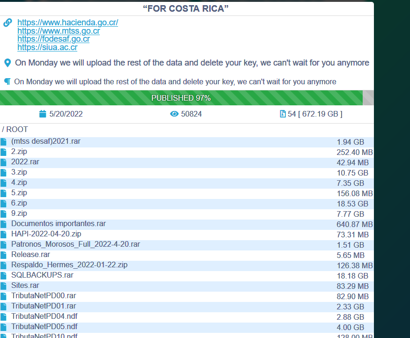
Task: Select the HAPI-2022-04-20.zip file name
Action: click(x=46, y=234)
